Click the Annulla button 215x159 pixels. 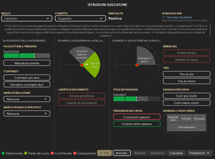point(121,153)
